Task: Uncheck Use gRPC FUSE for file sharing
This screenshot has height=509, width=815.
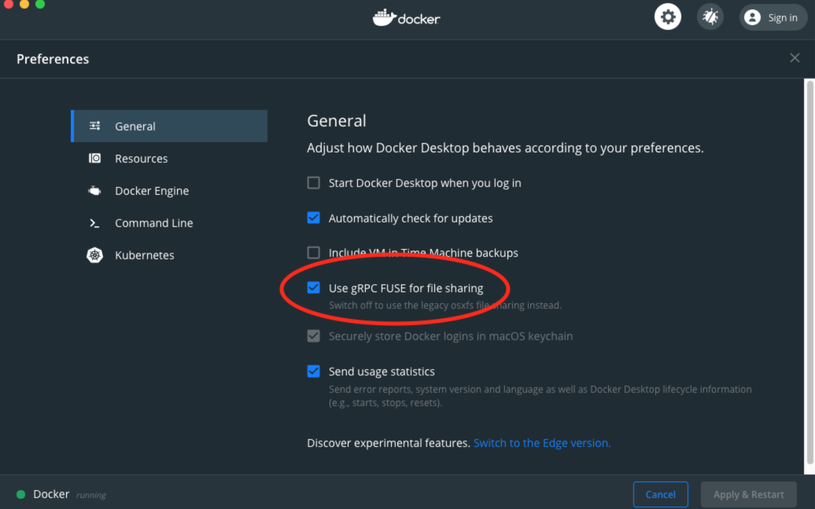Action: pyautogui.click(x=313, y=287)
